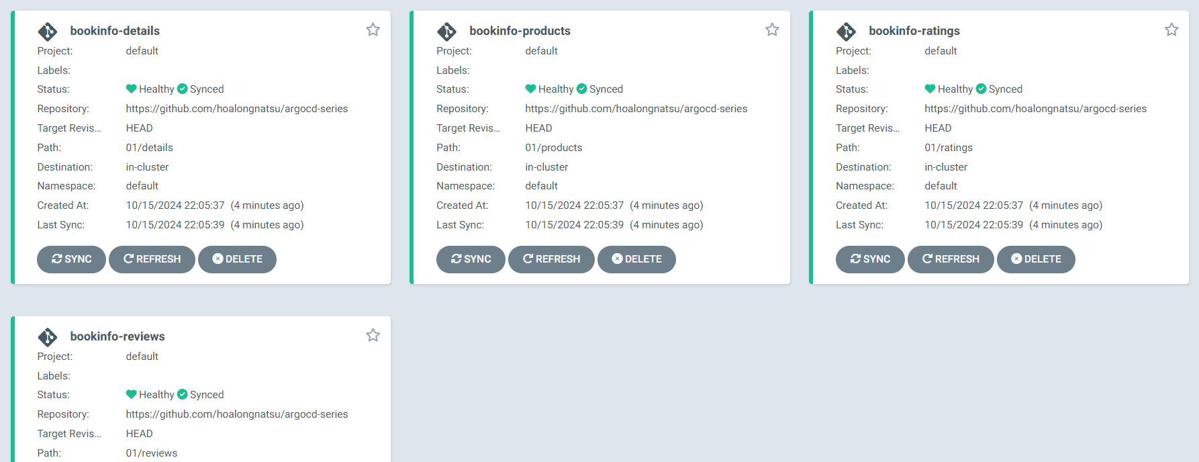1199x462 pixels.
Task: Sync the bookinfo-products application
Action: coord(471,259)
